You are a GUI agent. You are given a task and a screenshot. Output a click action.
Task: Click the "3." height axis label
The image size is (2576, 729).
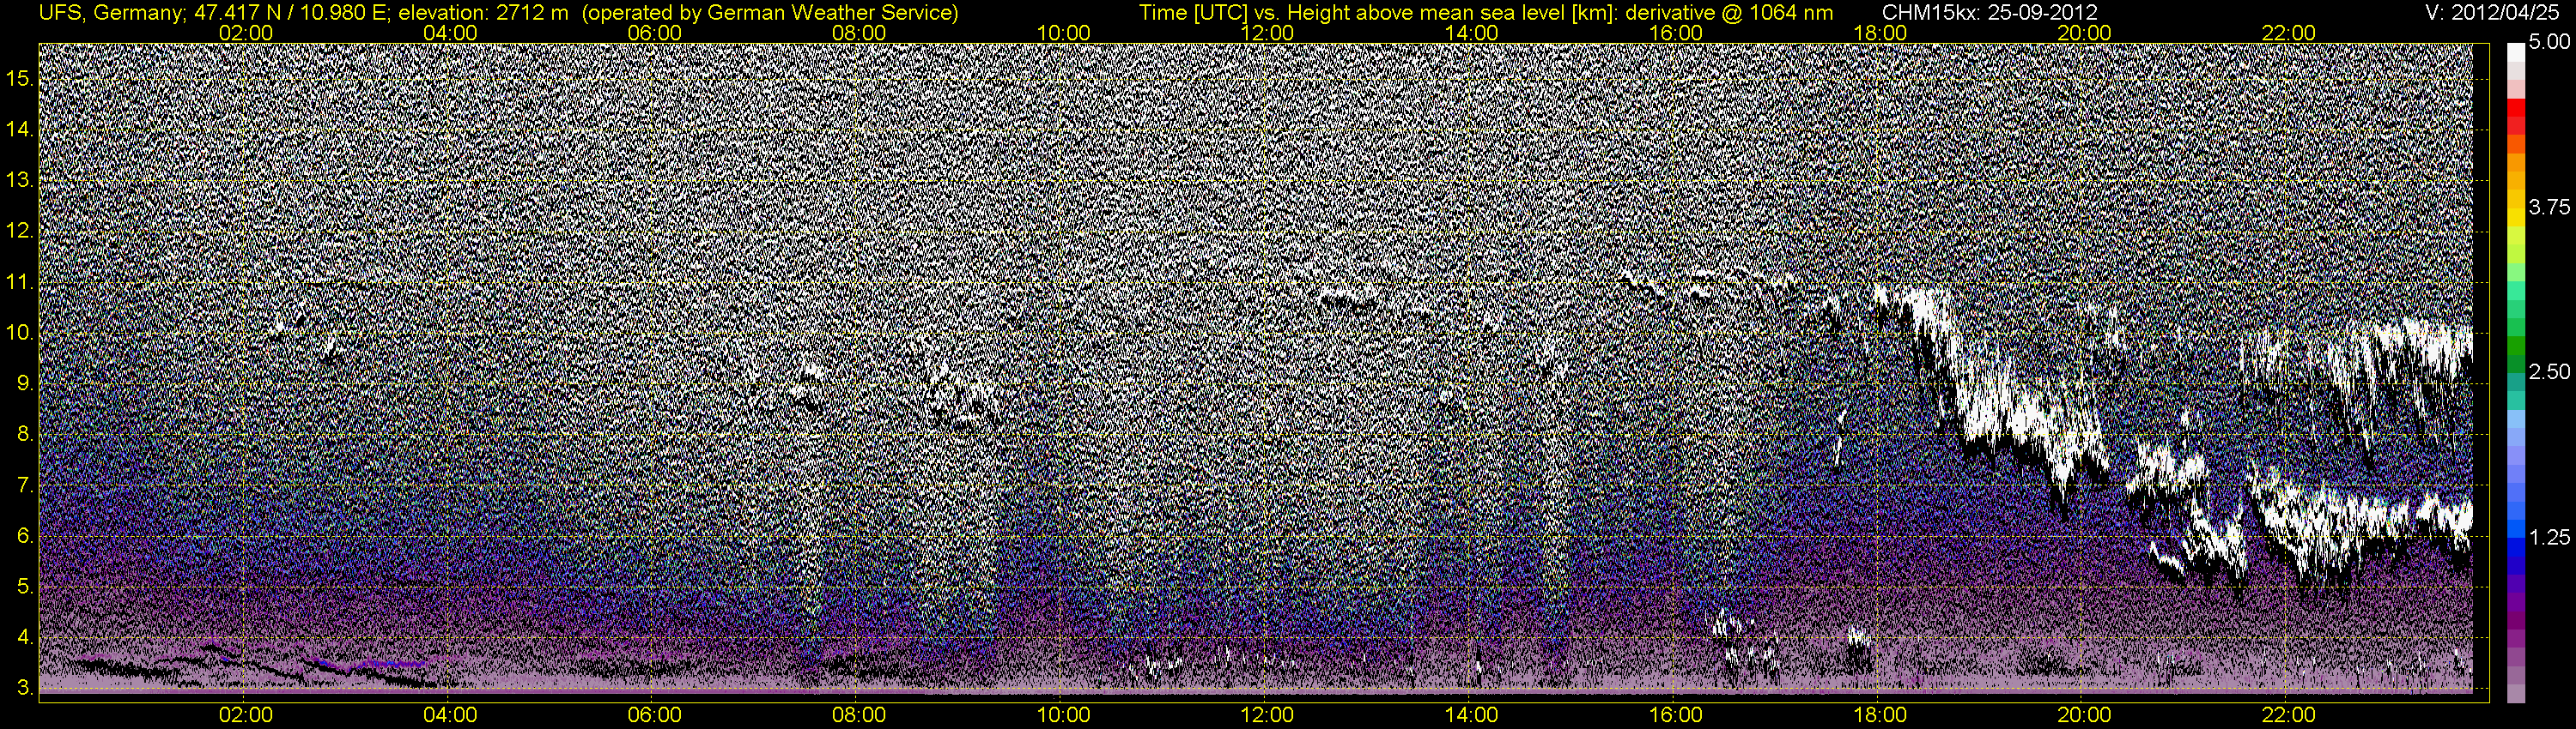[26, 688]
